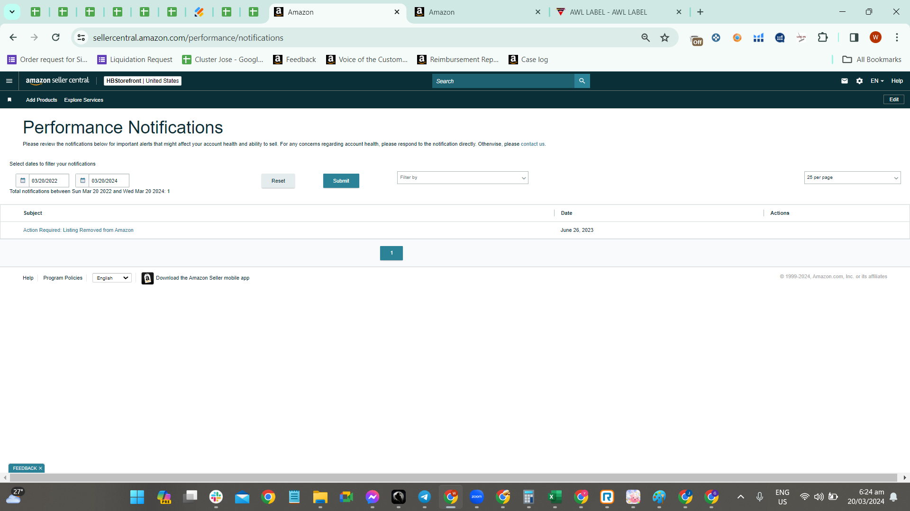Switch to the second Amazon tab
This screenshot has width=910, height=511.
(x=478, y=12)
